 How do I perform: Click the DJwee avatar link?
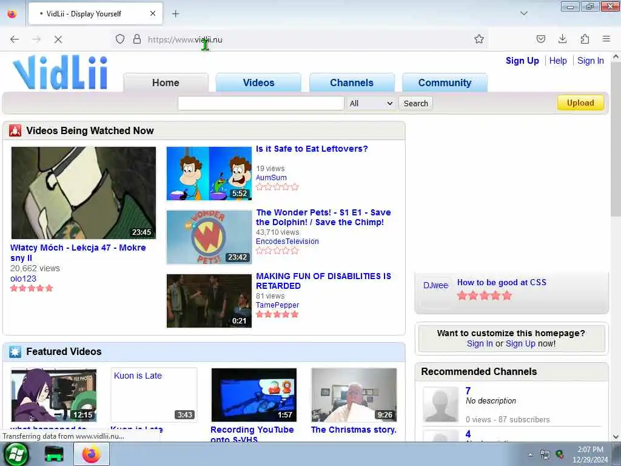(x=435, y=285)
